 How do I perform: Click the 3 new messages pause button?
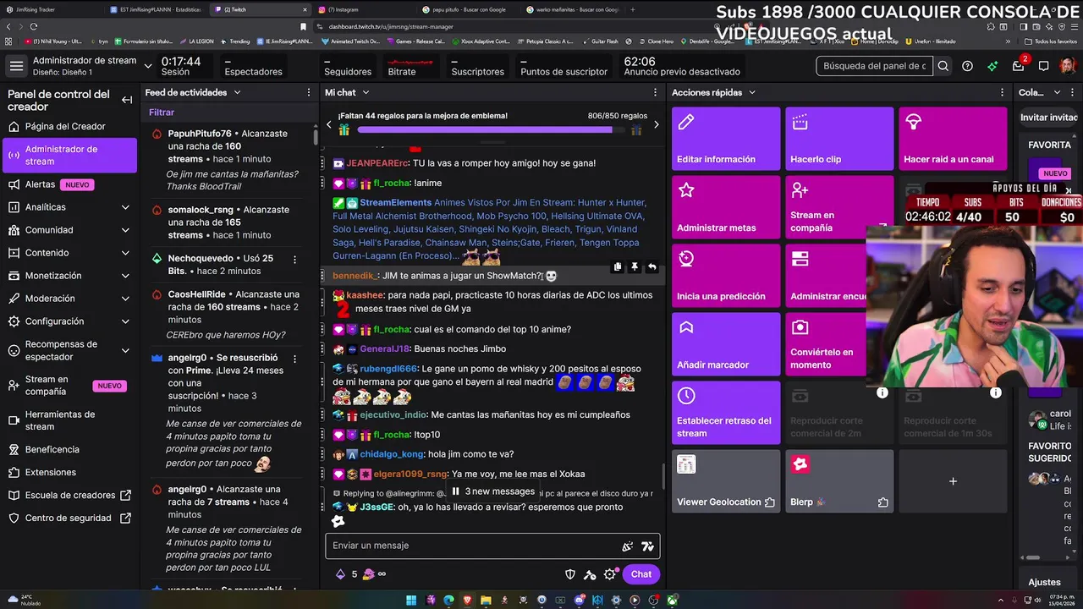(494, 491)
